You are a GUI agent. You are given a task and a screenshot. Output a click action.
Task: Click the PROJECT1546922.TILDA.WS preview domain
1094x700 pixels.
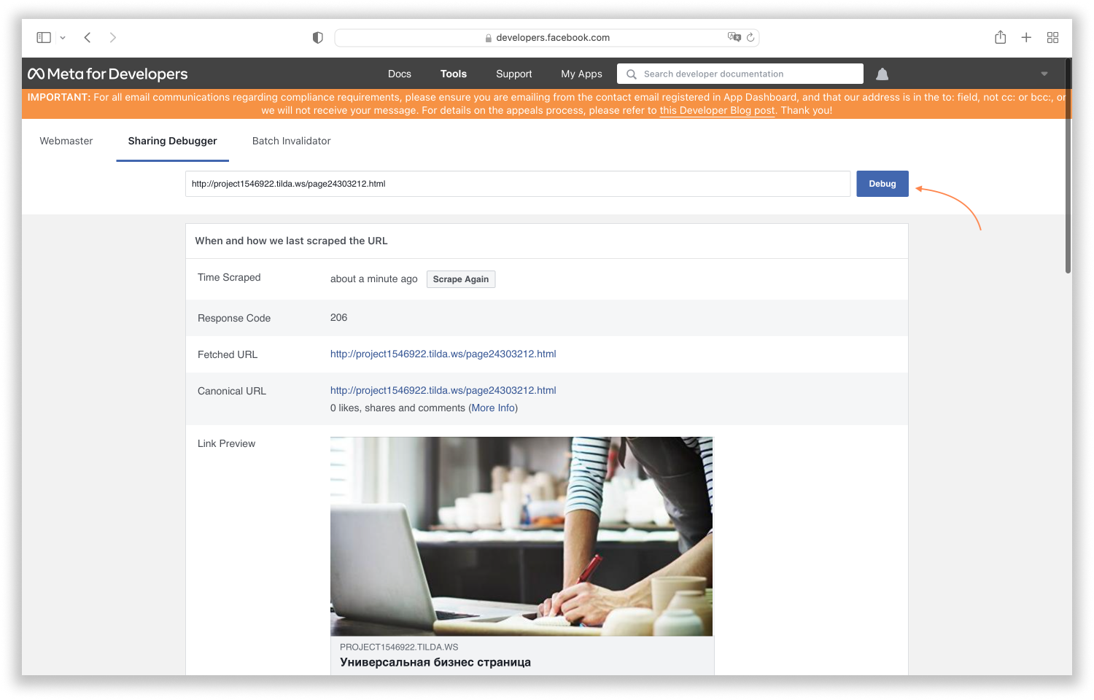coord(399,647)
